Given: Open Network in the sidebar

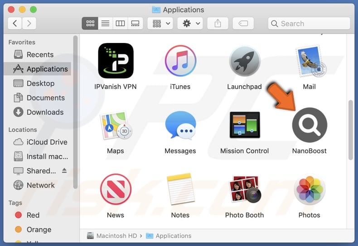Looking at the screenshot, I should pos(38,185).
